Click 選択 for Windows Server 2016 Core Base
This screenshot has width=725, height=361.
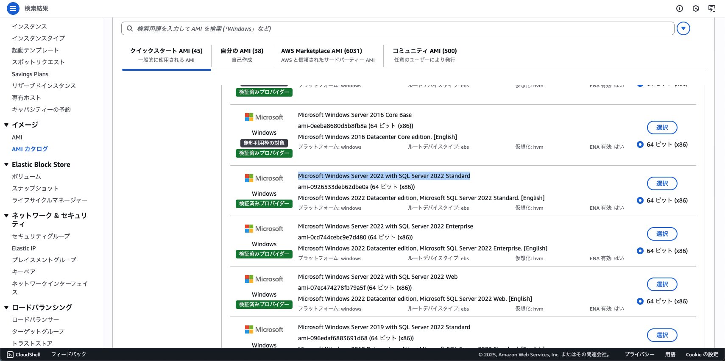pos(662,128)
